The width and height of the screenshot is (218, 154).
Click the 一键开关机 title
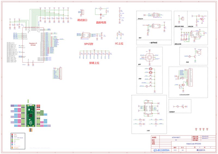153,43
